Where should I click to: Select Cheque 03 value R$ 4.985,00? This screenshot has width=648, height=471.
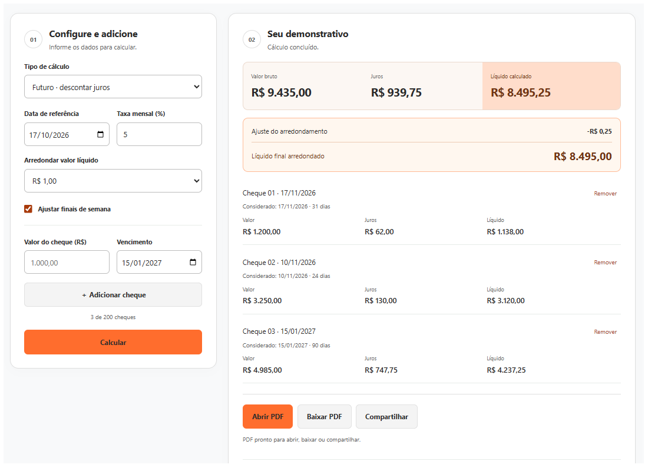coord(262,370)
